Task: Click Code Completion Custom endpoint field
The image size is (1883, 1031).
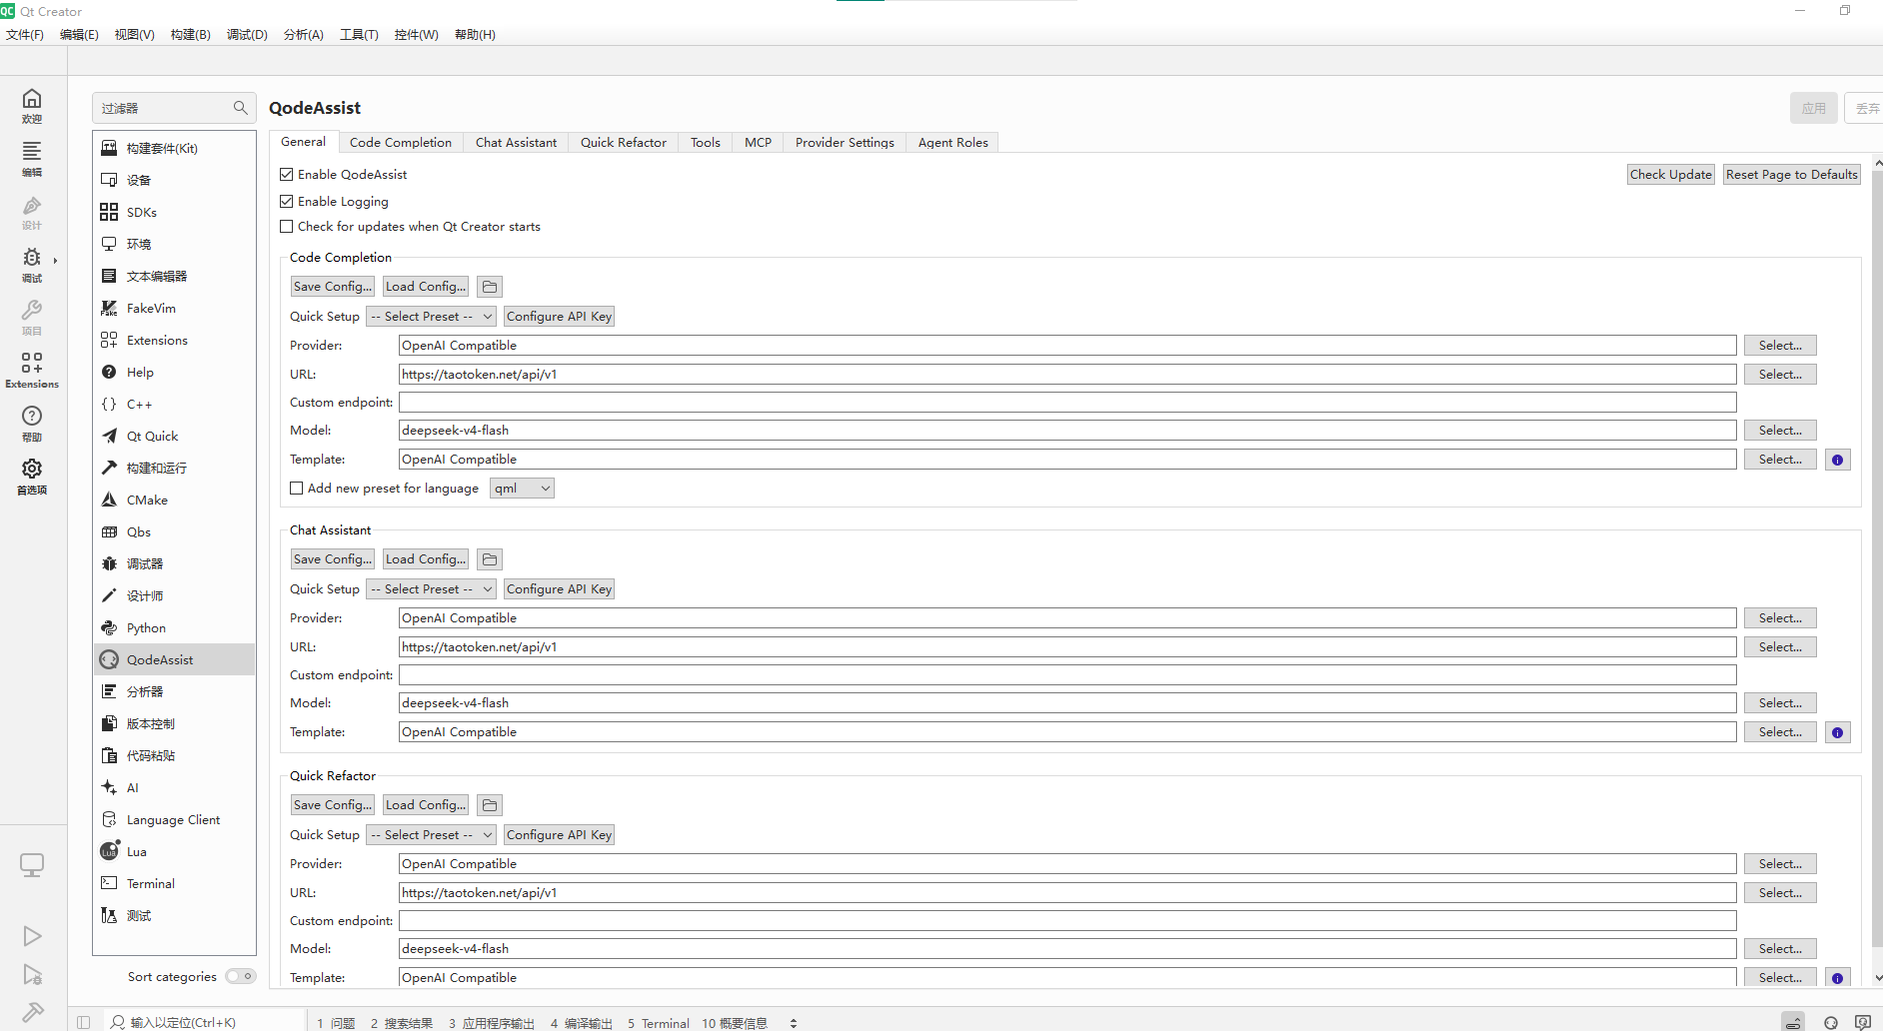Action: pos(1067,403)
